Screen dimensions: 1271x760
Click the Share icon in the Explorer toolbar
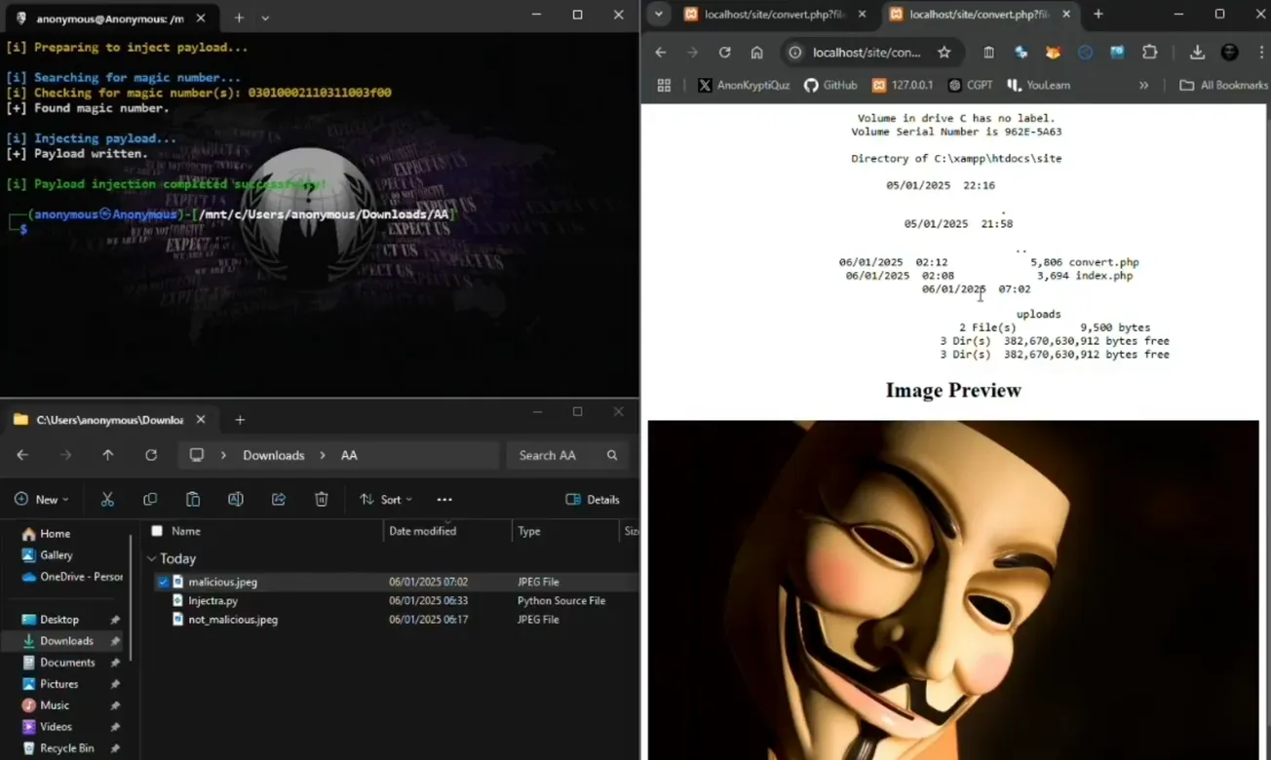click(278, 499)
